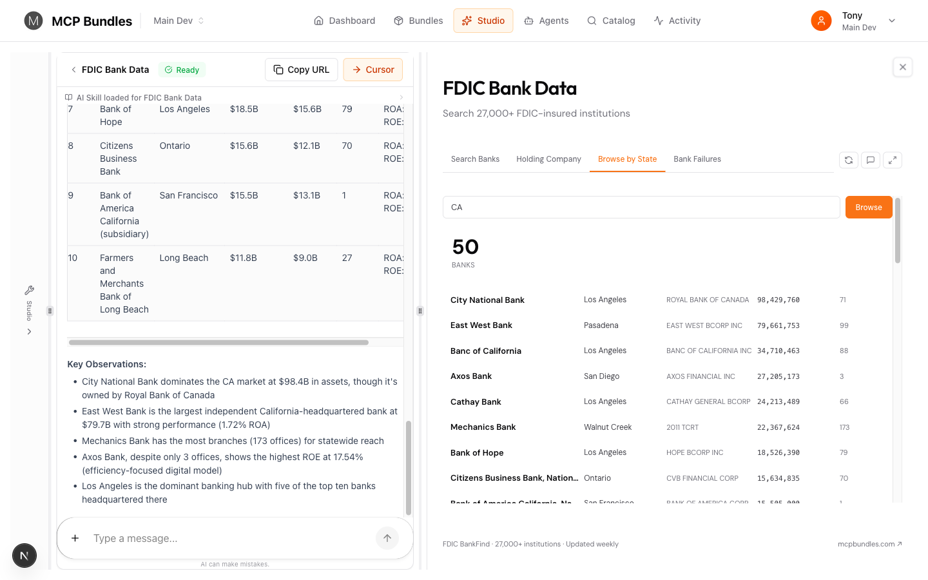Select the Cathay Bank row
Viewport: 928px width, 580px height.
coord(668,401)
